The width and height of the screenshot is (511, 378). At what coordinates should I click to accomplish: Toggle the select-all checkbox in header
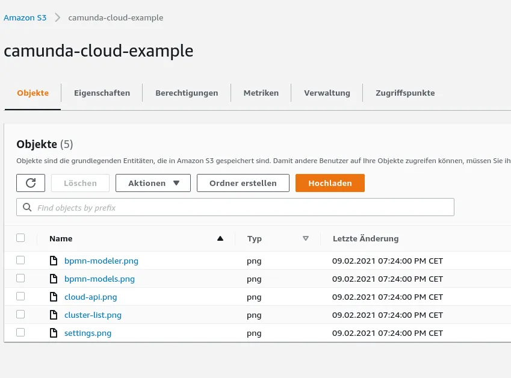pos(20,238)
